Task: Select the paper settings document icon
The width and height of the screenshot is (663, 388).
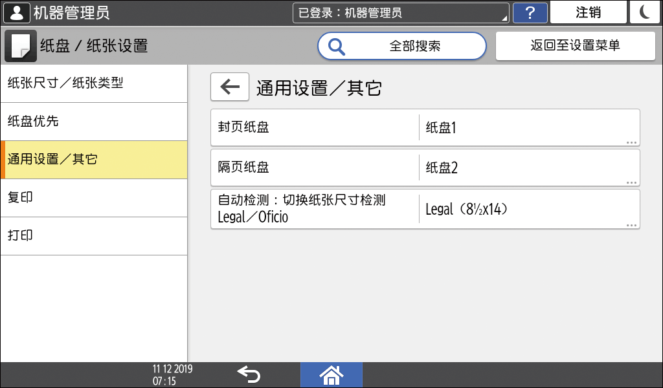Action: tap(18, 45)
